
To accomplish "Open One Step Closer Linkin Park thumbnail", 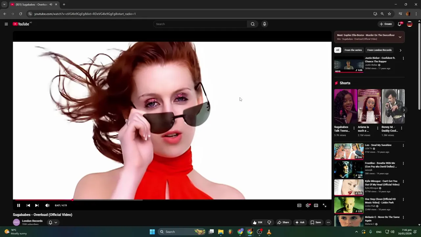I will [x=349, y=205].
